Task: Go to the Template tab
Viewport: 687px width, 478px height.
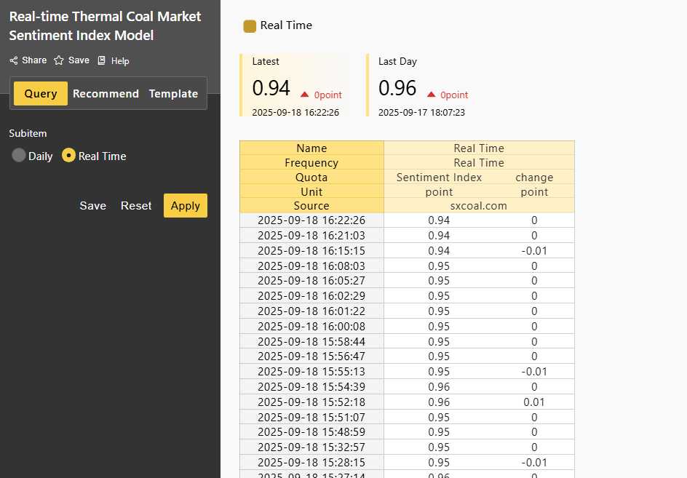Action: point(173,93)
